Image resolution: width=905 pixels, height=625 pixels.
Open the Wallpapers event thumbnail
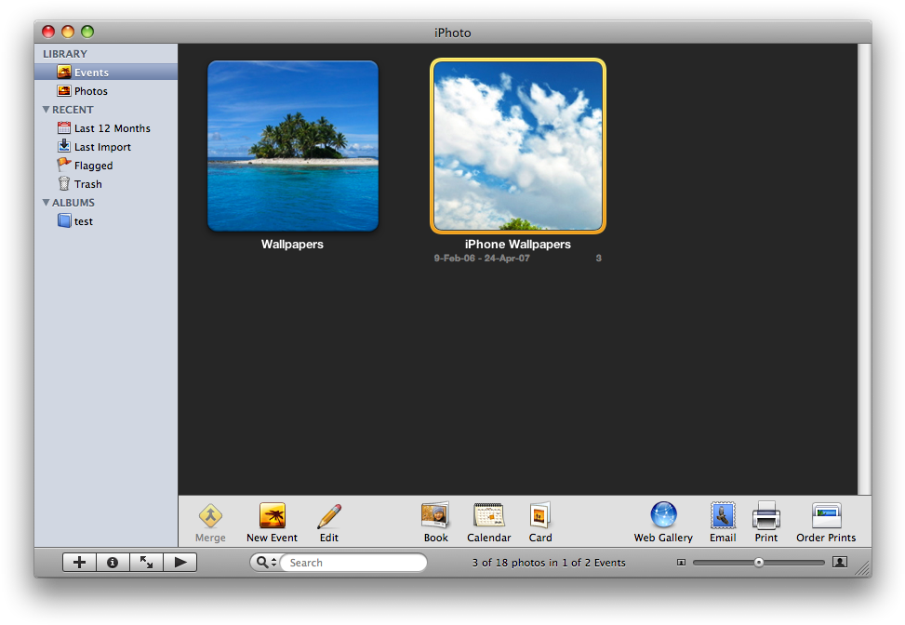click(292, 145)
